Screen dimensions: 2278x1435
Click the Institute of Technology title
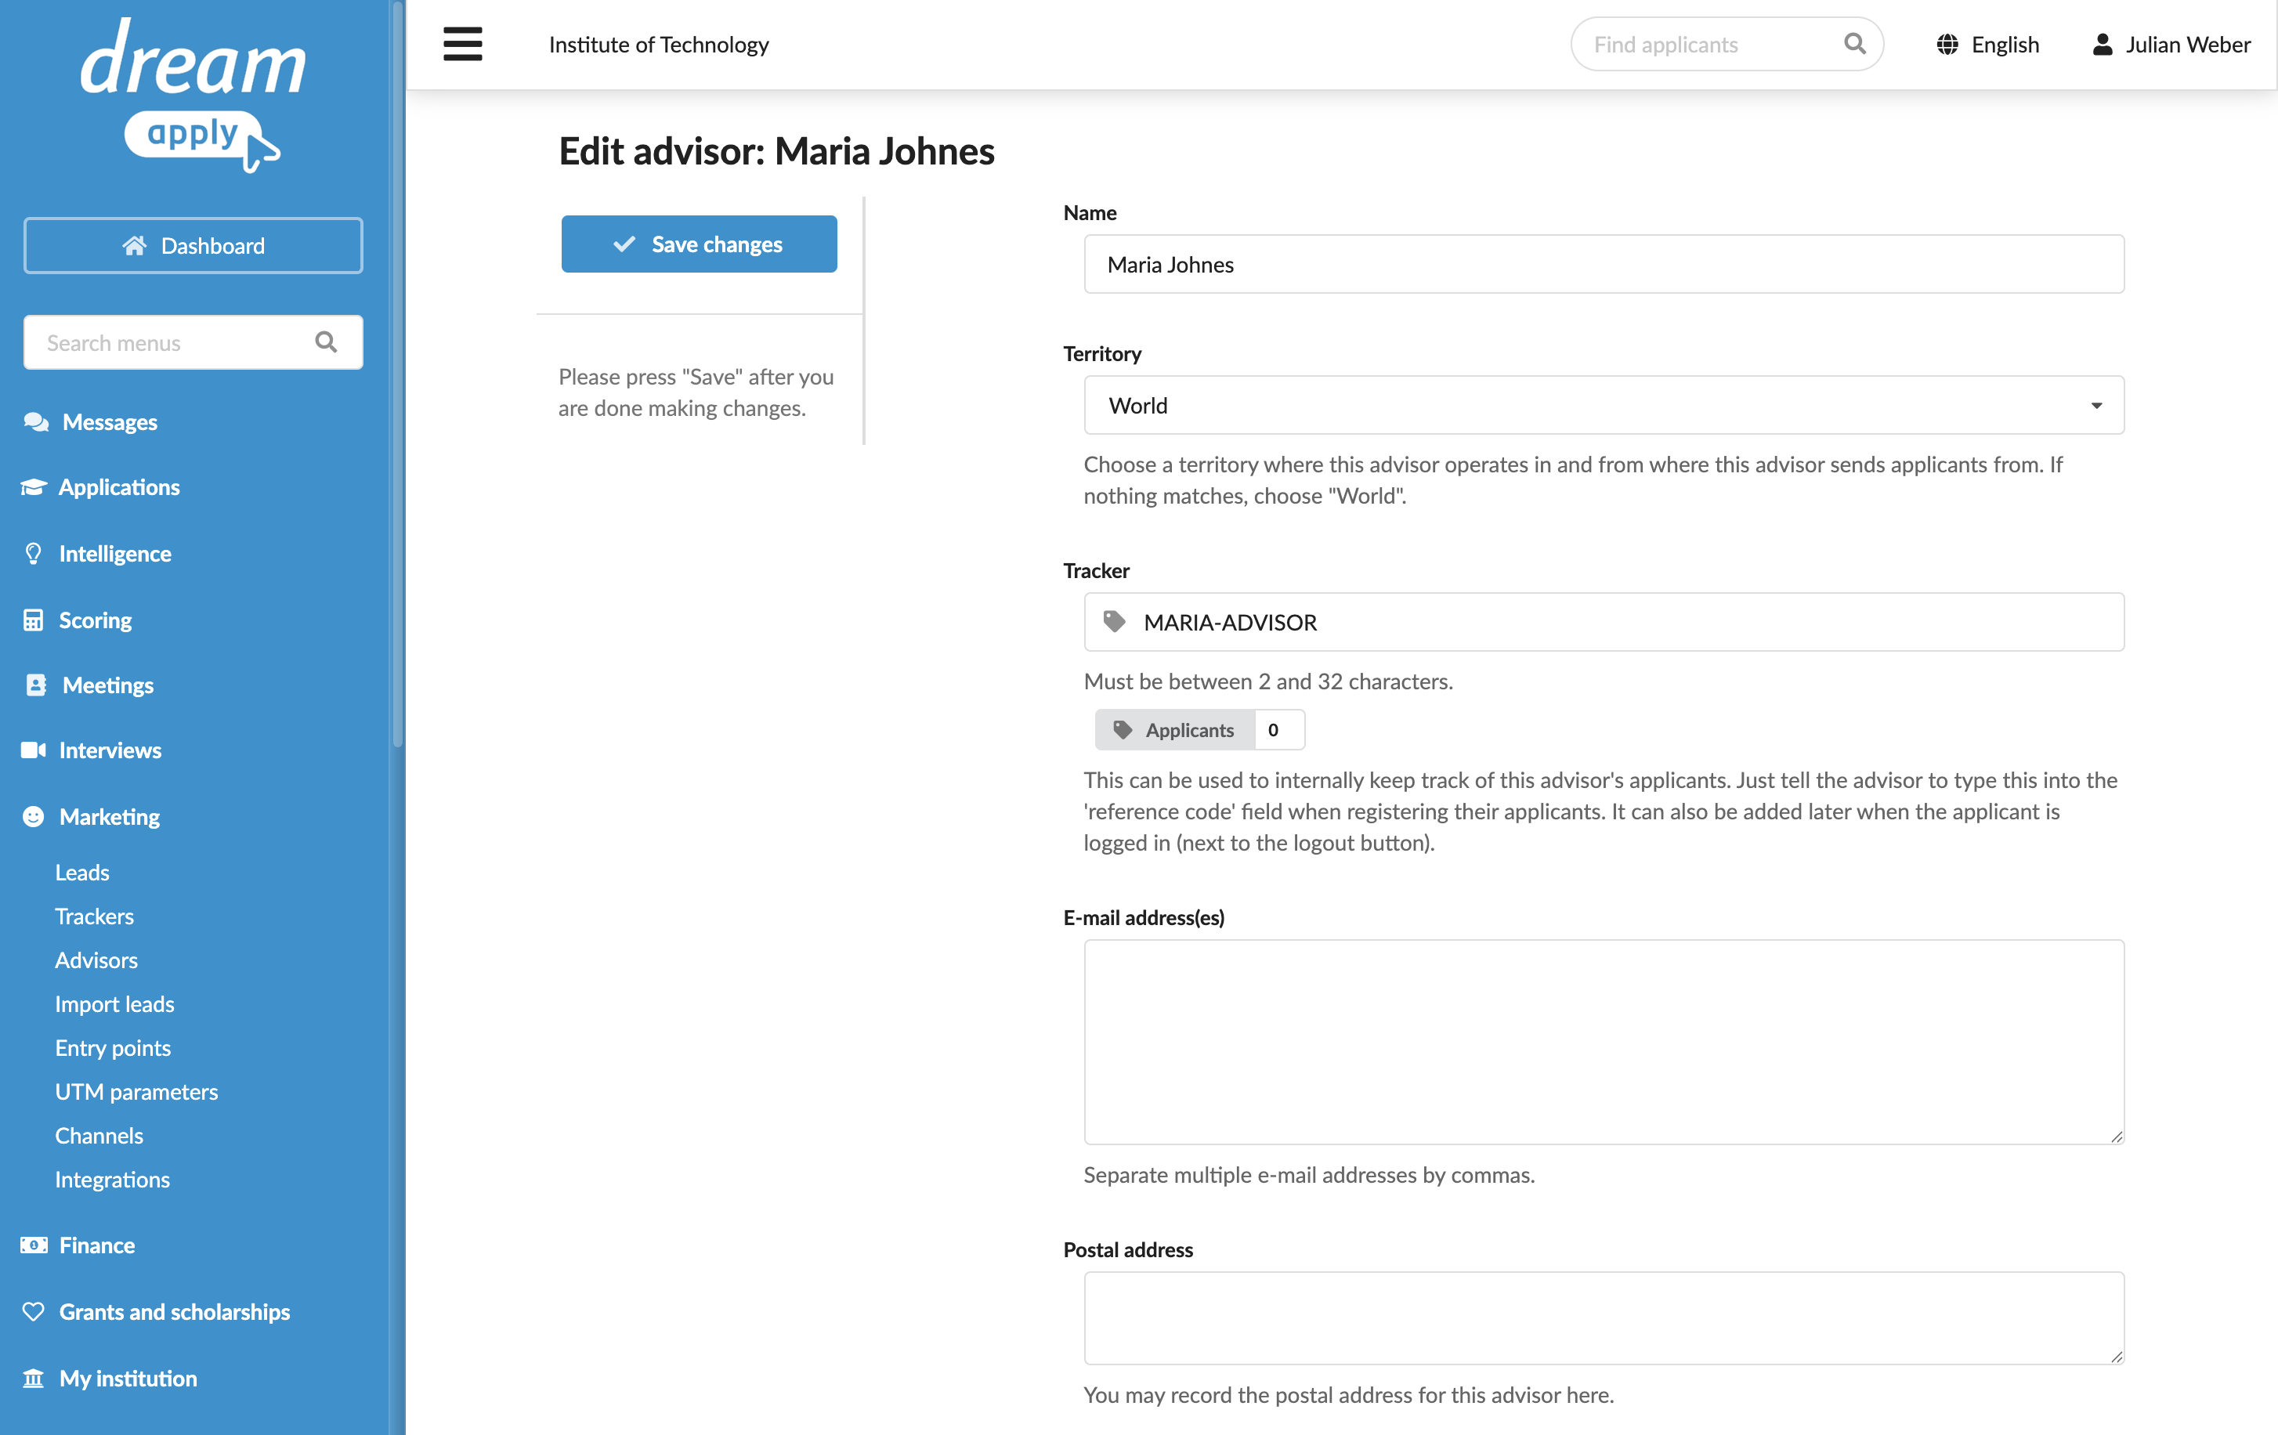[659, 45]
